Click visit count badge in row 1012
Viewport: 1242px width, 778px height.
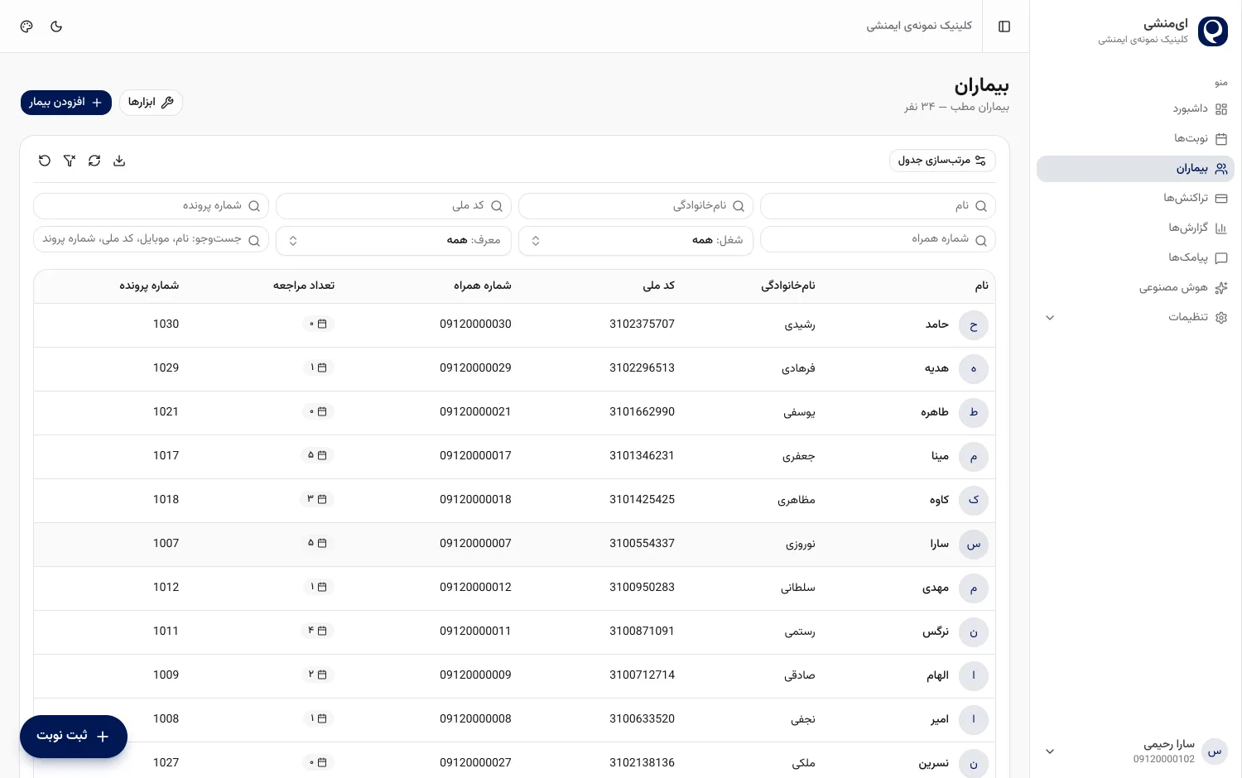pyautogui.click(x=318, y=588)
